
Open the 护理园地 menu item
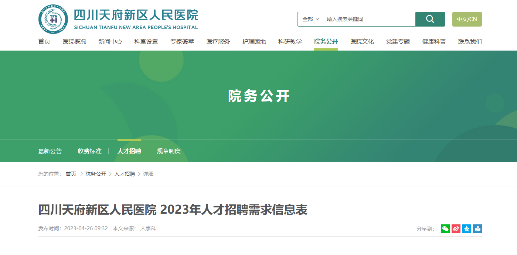click(254, 42)
